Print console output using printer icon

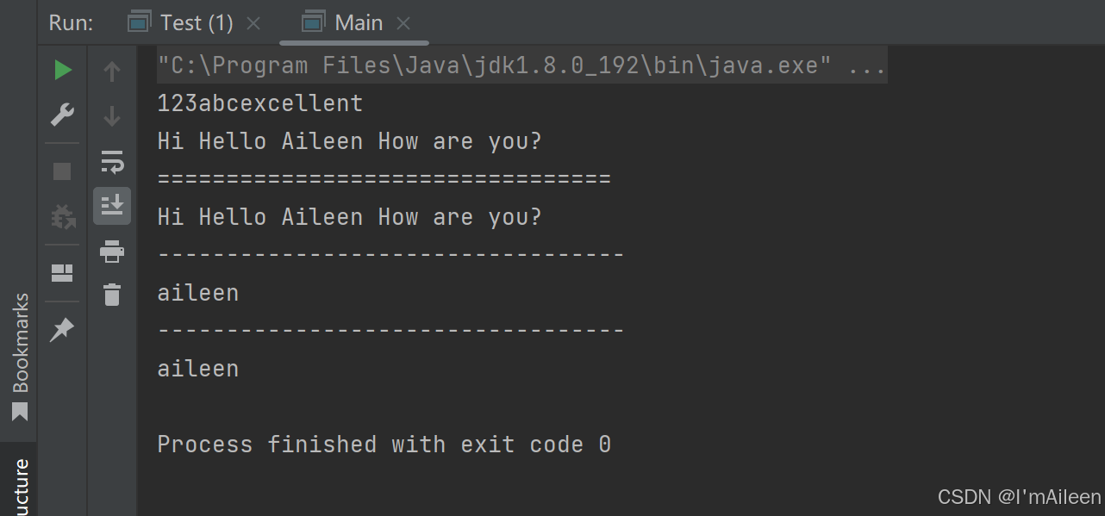[x=112, y=252]
